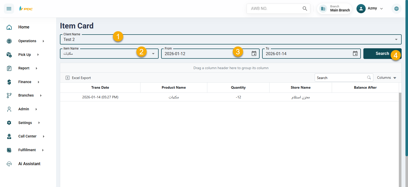Click the Settings gear icon
408x187 pixels.
(9, 123)
